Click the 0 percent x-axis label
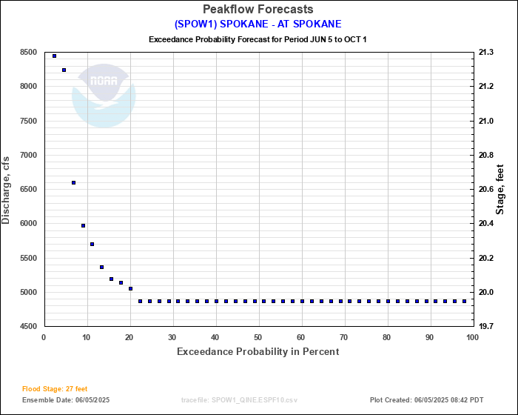Screen dimensions: 518x415 point(44,338)
